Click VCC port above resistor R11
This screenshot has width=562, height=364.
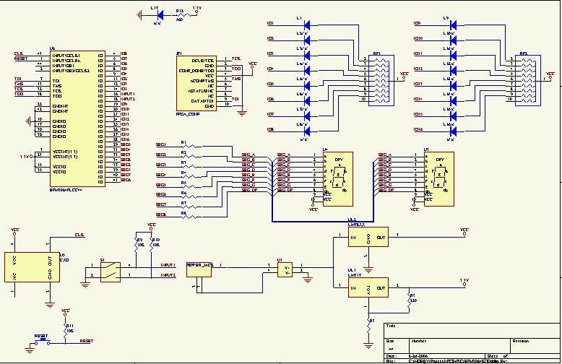coord(65,313)
